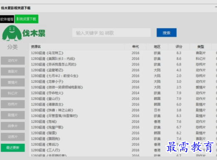
Task: Select the row 1280超清《釜山行》
Action: (x=123, y=99)
